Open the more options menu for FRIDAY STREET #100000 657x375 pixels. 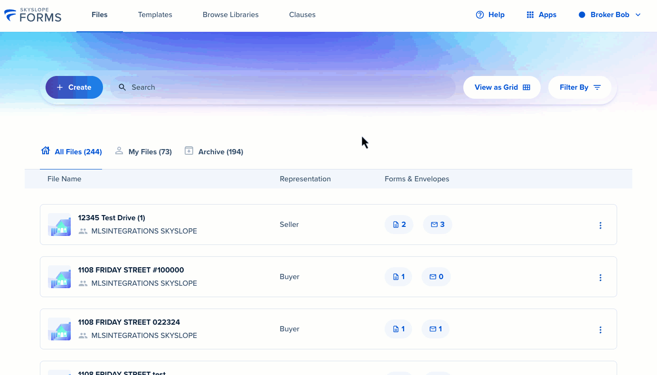[x=601, y=278]
